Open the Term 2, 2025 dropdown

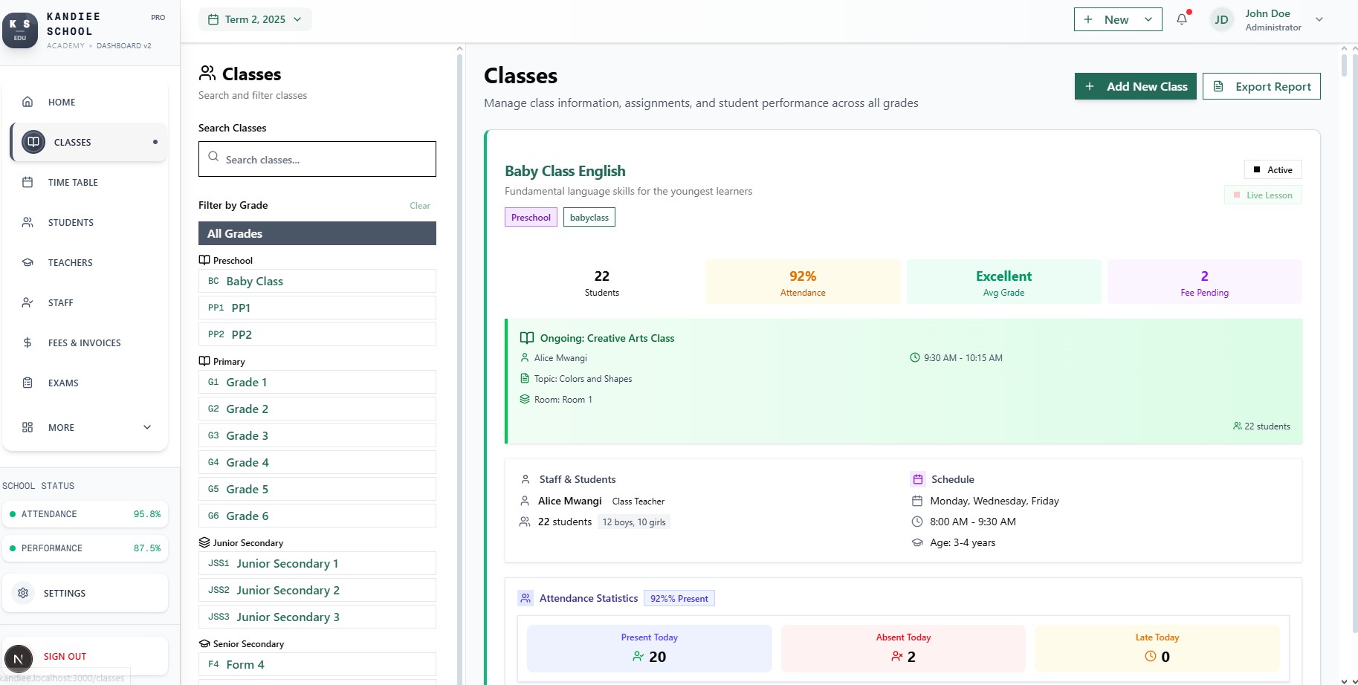(x=255, y=19)
